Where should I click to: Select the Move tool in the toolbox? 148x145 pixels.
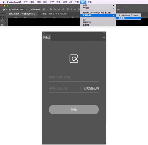2,18
